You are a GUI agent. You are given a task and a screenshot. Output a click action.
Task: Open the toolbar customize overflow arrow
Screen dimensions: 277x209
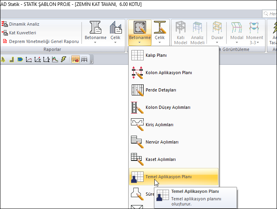[x=92, y=62]
